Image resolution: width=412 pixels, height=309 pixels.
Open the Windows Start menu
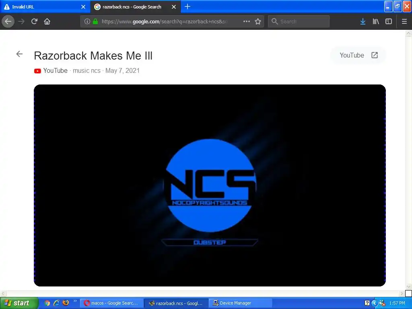point(19,303)
